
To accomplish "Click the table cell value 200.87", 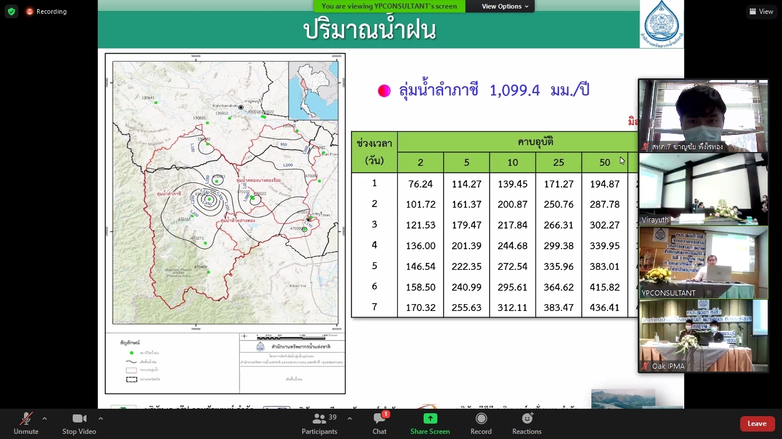I will tap(512, 205).
